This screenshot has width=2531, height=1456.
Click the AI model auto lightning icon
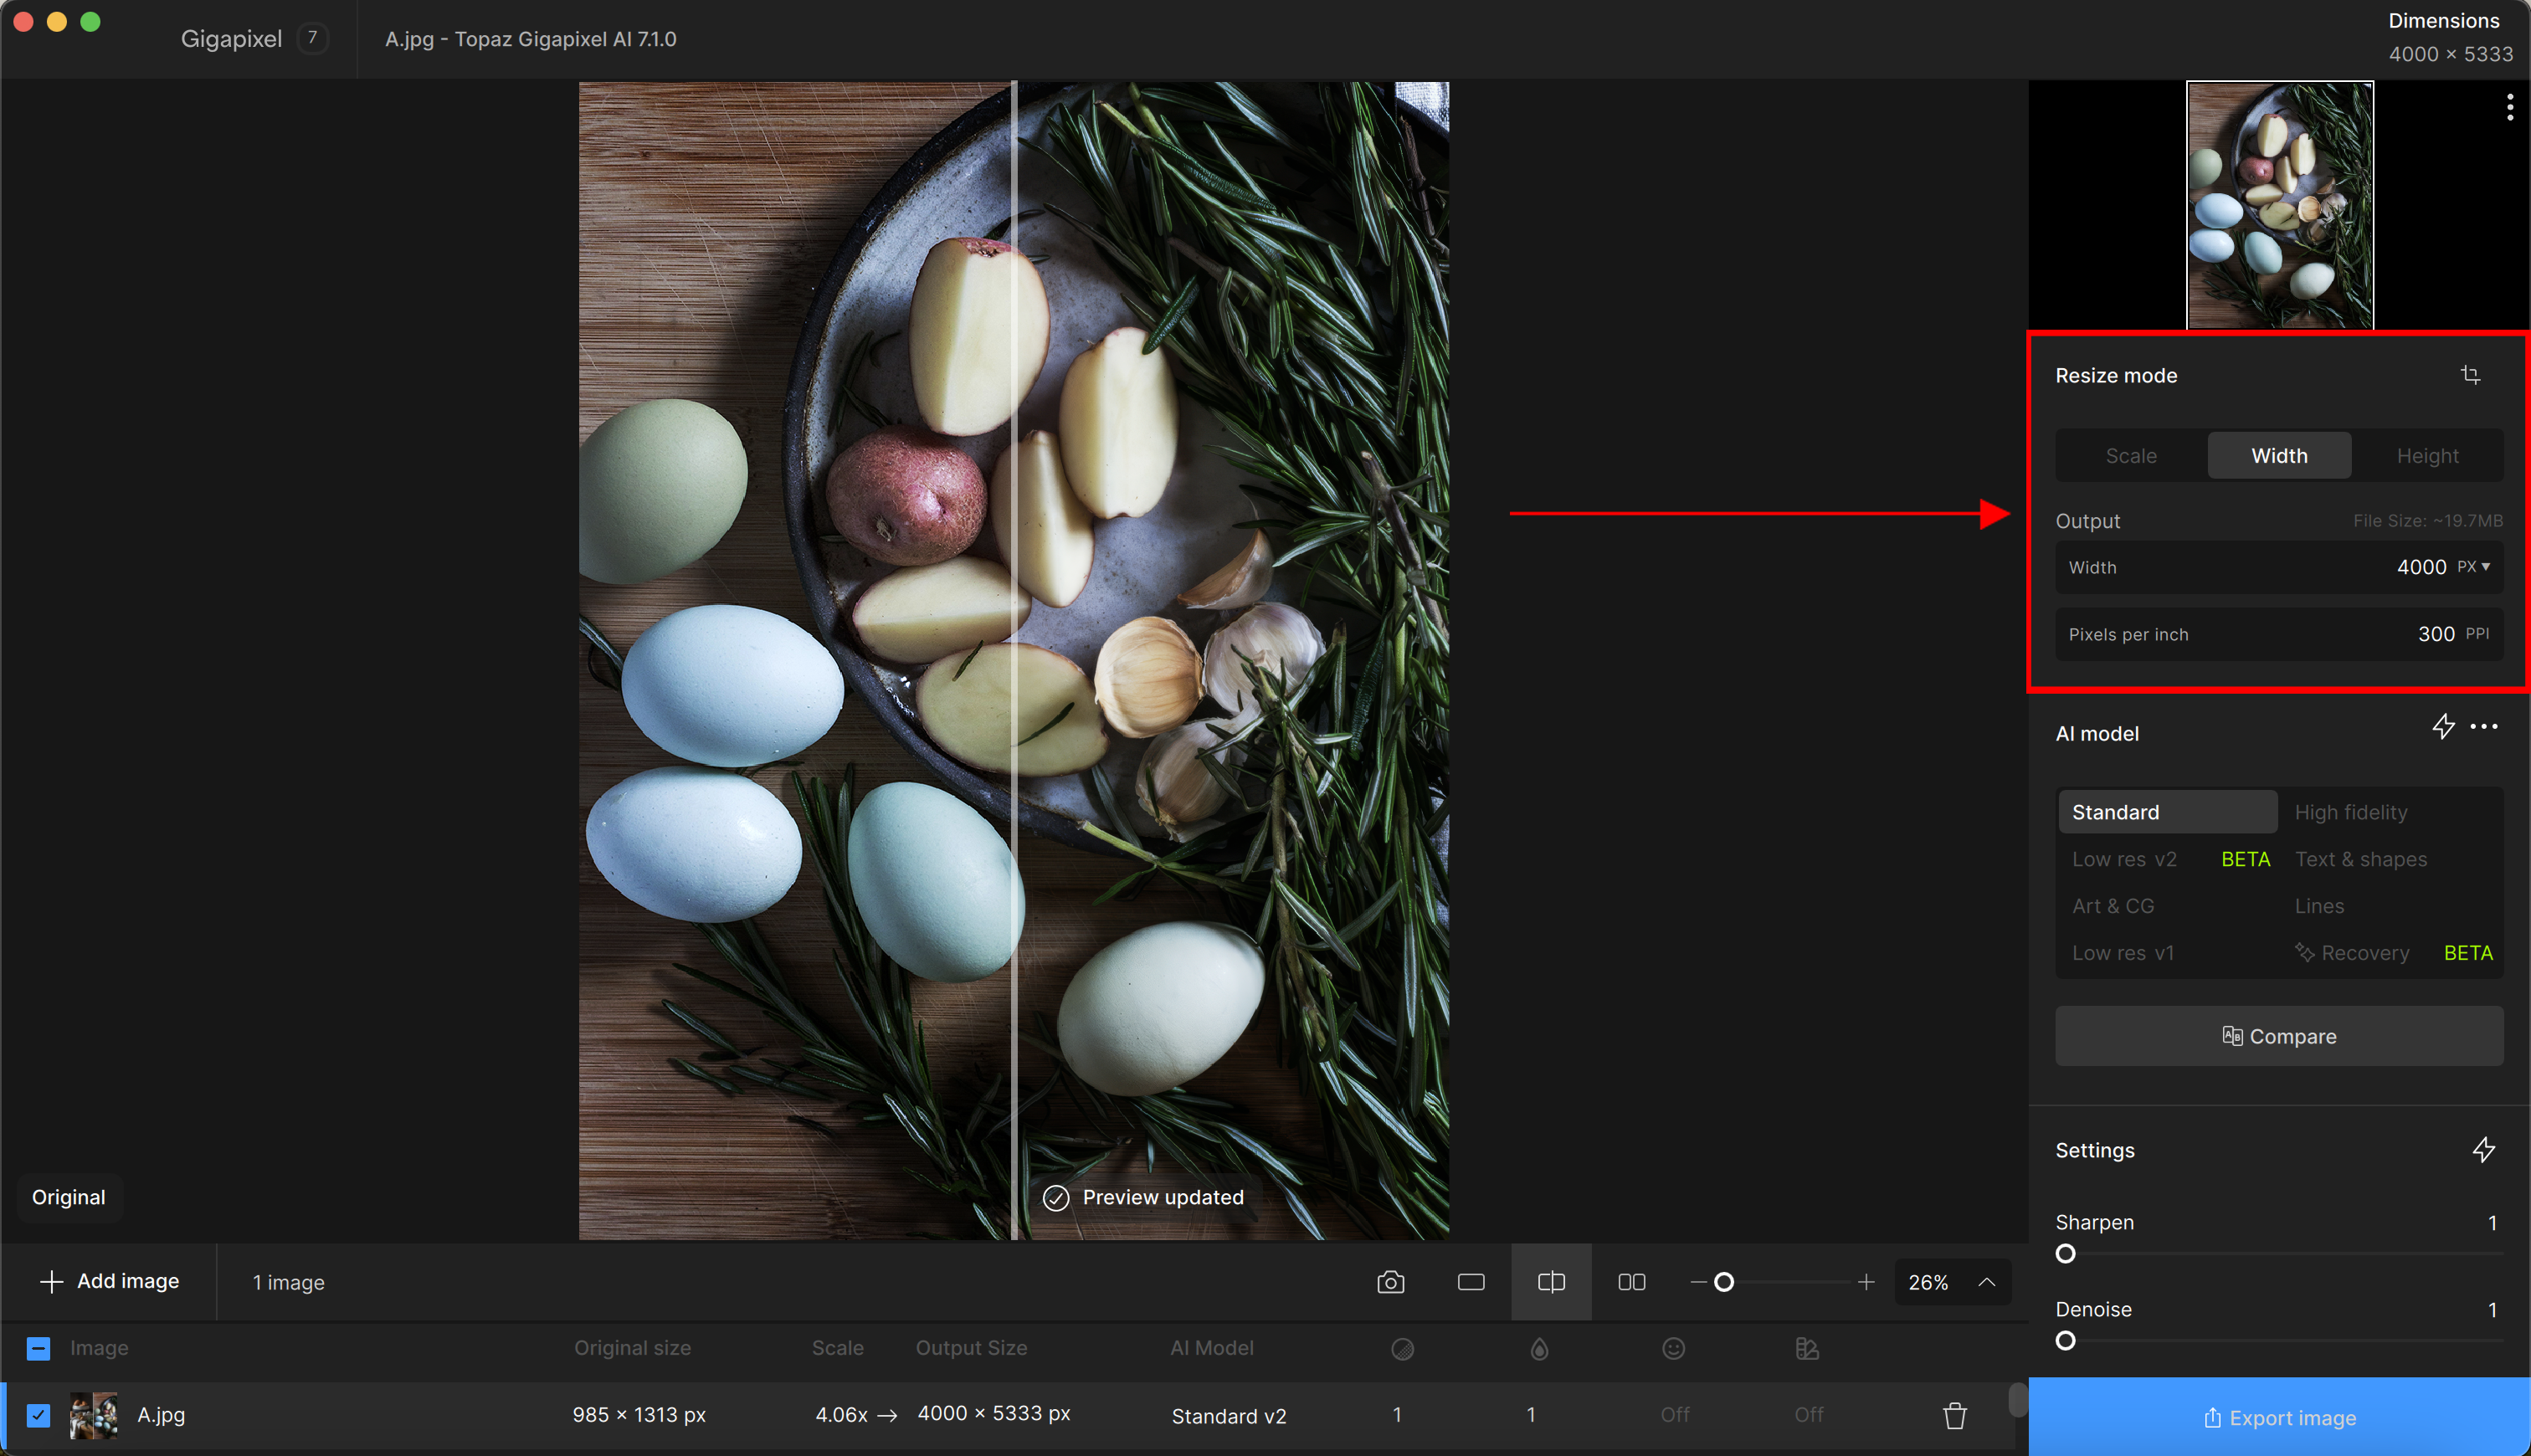[2443, 727]
